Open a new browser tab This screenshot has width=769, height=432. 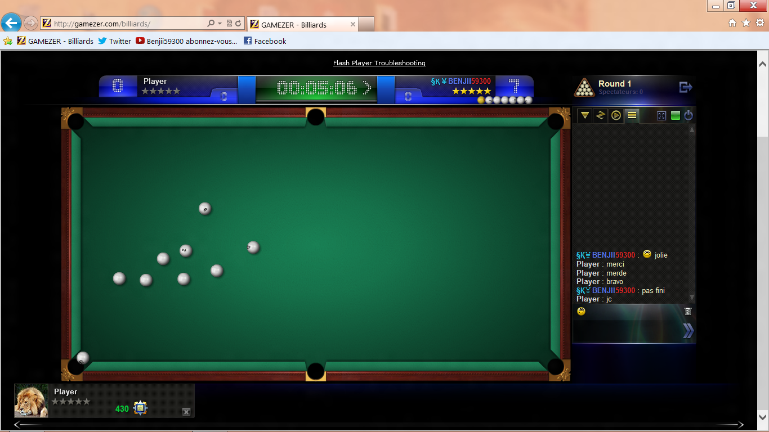pyautogui.click(x=366, y=24)
